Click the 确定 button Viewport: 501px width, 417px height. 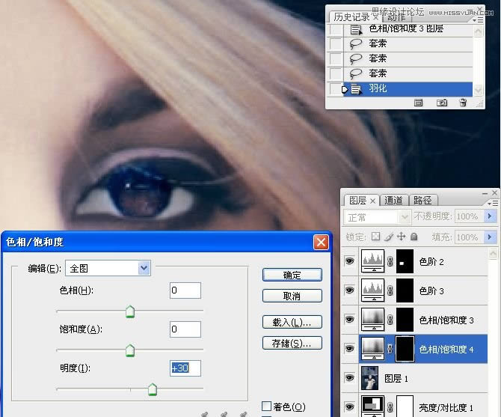[x=292, y=275]
